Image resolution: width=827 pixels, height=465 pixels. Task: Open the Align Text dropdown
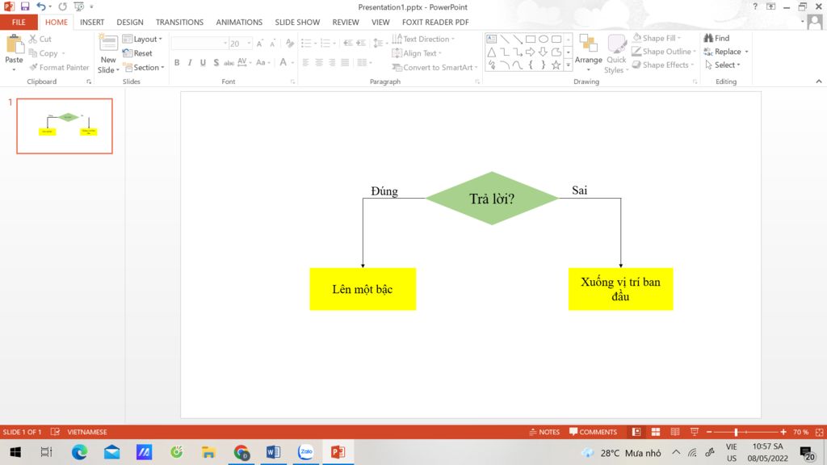(x=418, y=53)
